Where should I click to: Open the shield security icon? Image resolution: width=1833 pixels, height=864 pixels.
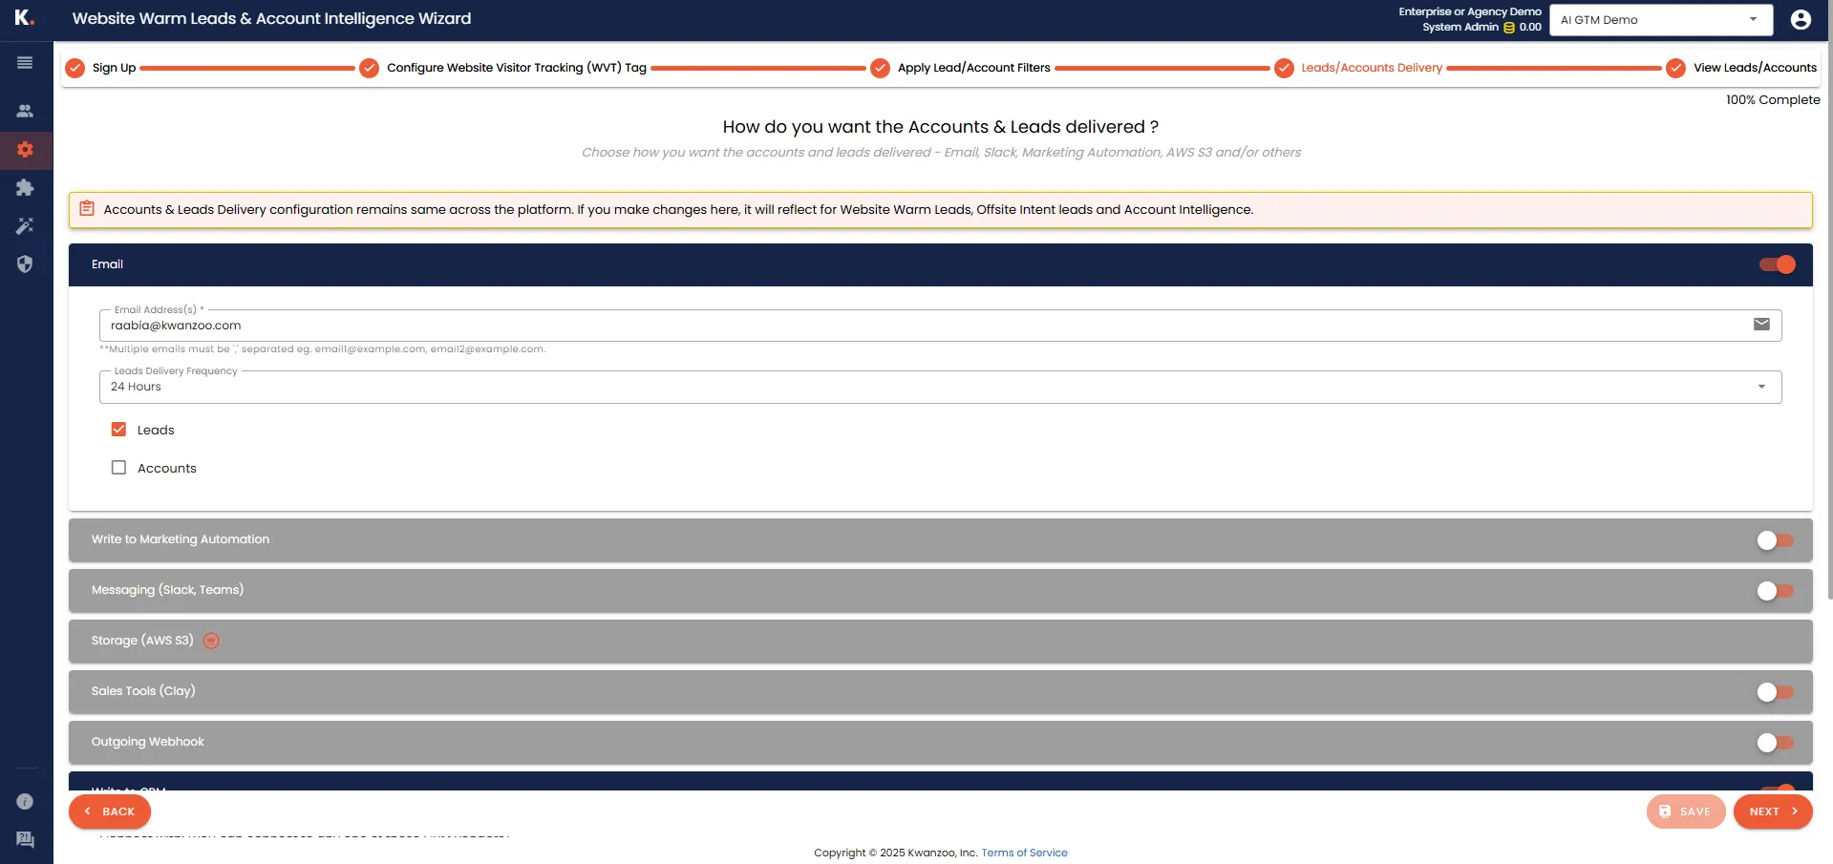click(25, 264)
